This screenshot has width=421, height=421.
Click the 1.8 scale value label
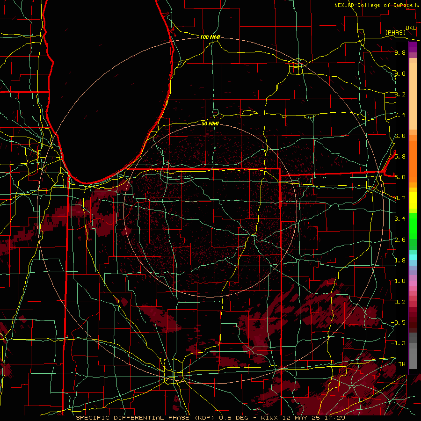pos(400,261)
